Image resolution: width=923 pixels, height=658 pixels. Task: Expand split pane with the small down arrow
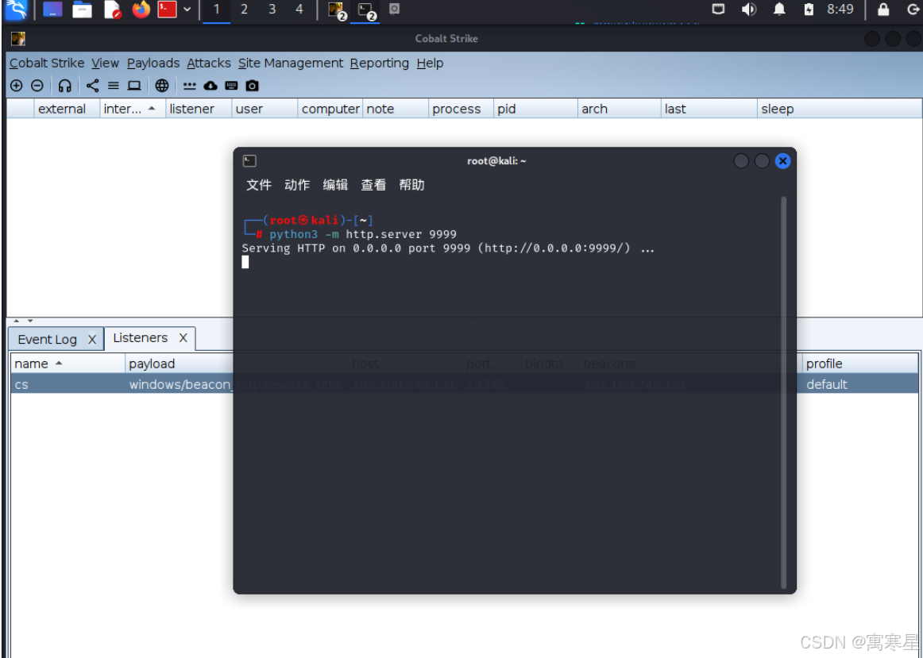pyautogui.click(x=30, y=321)
